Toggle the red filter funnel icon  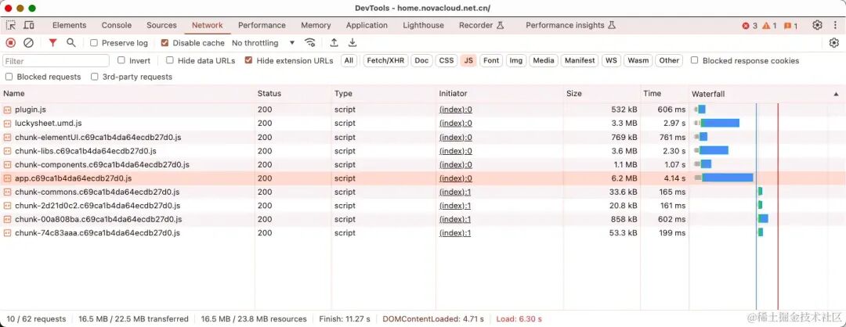coord(52,42)
